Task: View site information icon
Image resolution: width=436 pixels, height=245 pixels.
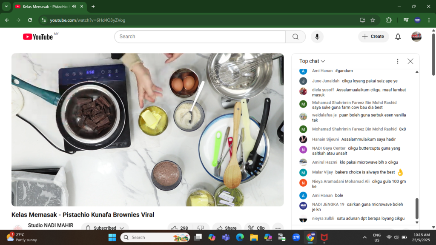Action: (x=44, y=20)
